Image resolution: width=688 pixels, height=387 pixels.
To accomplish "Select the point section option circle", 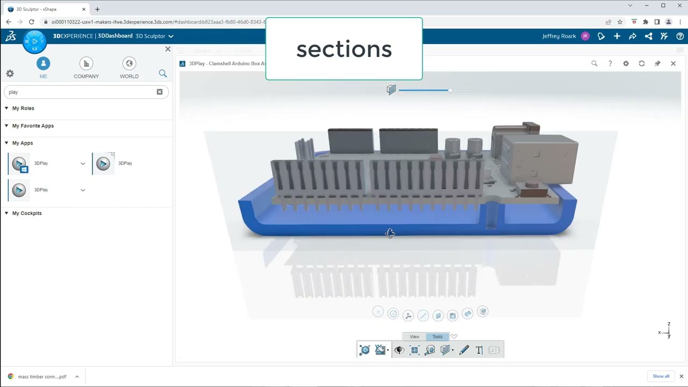I will coord(378,312).
